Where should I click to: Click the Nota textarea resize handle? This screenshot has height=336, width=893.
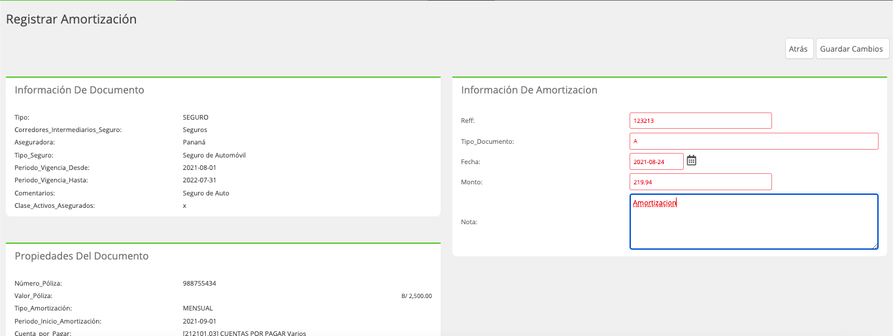(x=874, y=245)
